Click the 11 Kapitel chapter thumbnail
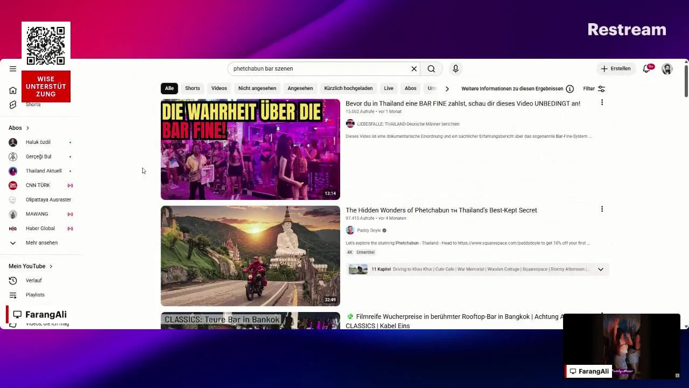Image resolution: width=689 pixels, height=388 pixels. click(358, 269)
